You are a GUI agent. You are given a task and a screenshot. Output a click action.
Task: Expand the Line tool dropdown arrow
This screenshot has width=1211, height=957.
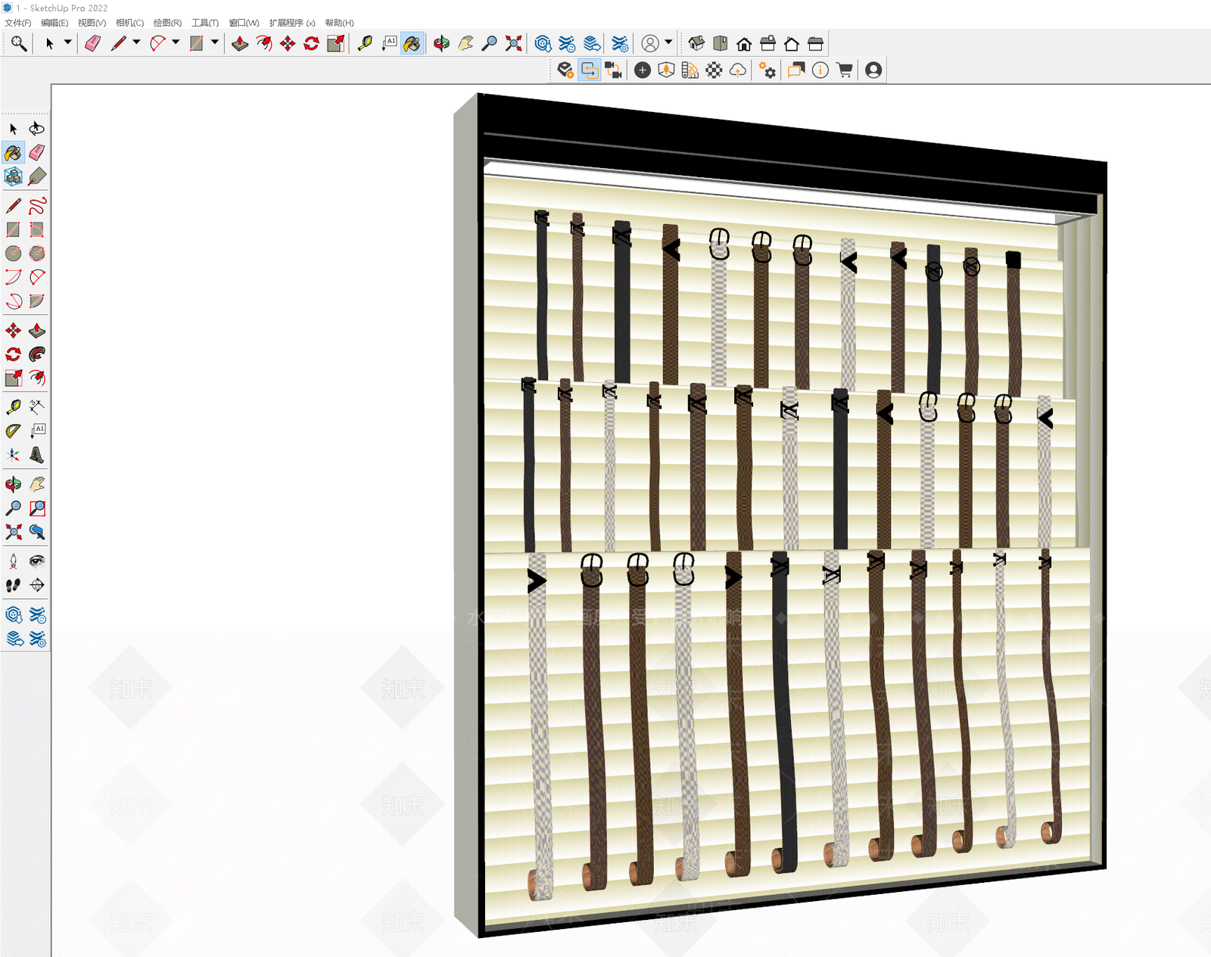[136, 42]
